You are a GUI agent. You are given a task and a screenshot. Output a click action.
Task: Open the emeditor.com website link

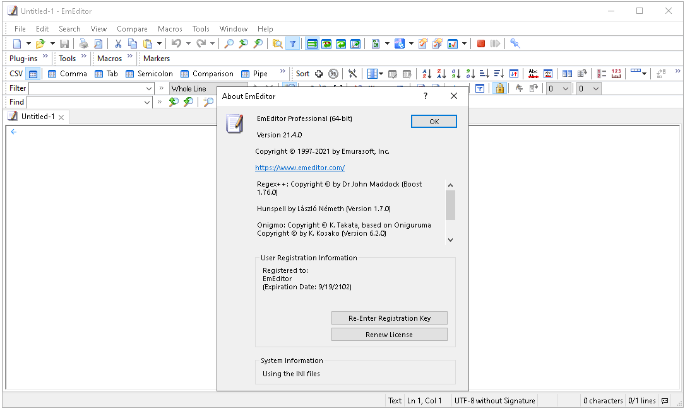pos(300,168)
